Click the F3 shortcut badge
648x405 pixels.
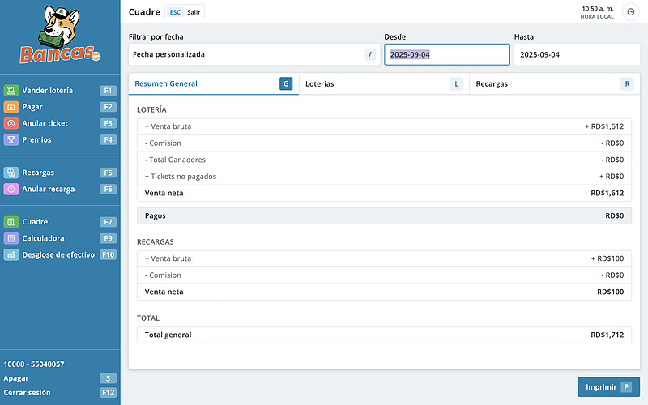tap(108, 123)
